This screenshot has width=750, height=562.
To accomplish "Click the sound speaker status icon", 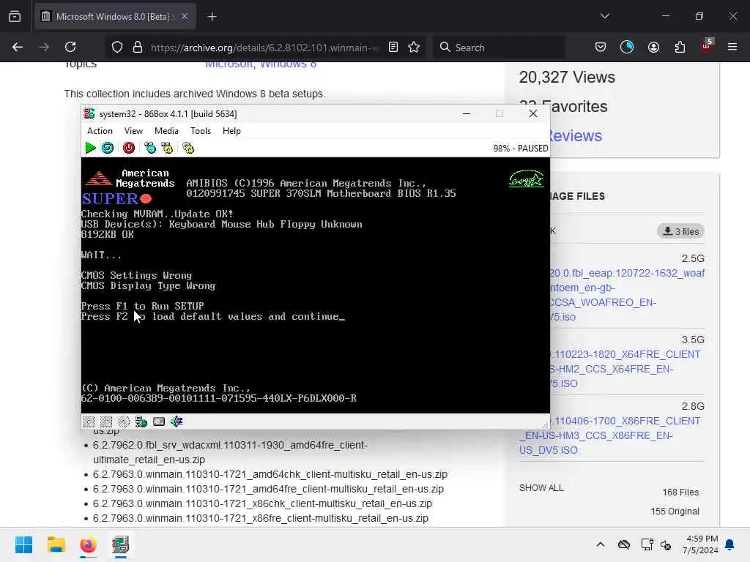I will pyautogui.click(x=177, y=421).
